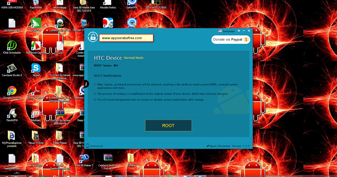The width and height of the screenshot is (337, 177).
Task: Click the 'ROOT Status: NO' text
Action: [106, 65]
